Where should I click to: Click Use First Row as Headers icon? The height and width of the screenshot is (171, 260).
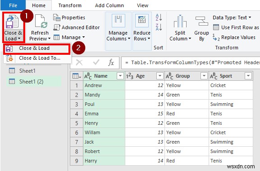click(216, 27)
